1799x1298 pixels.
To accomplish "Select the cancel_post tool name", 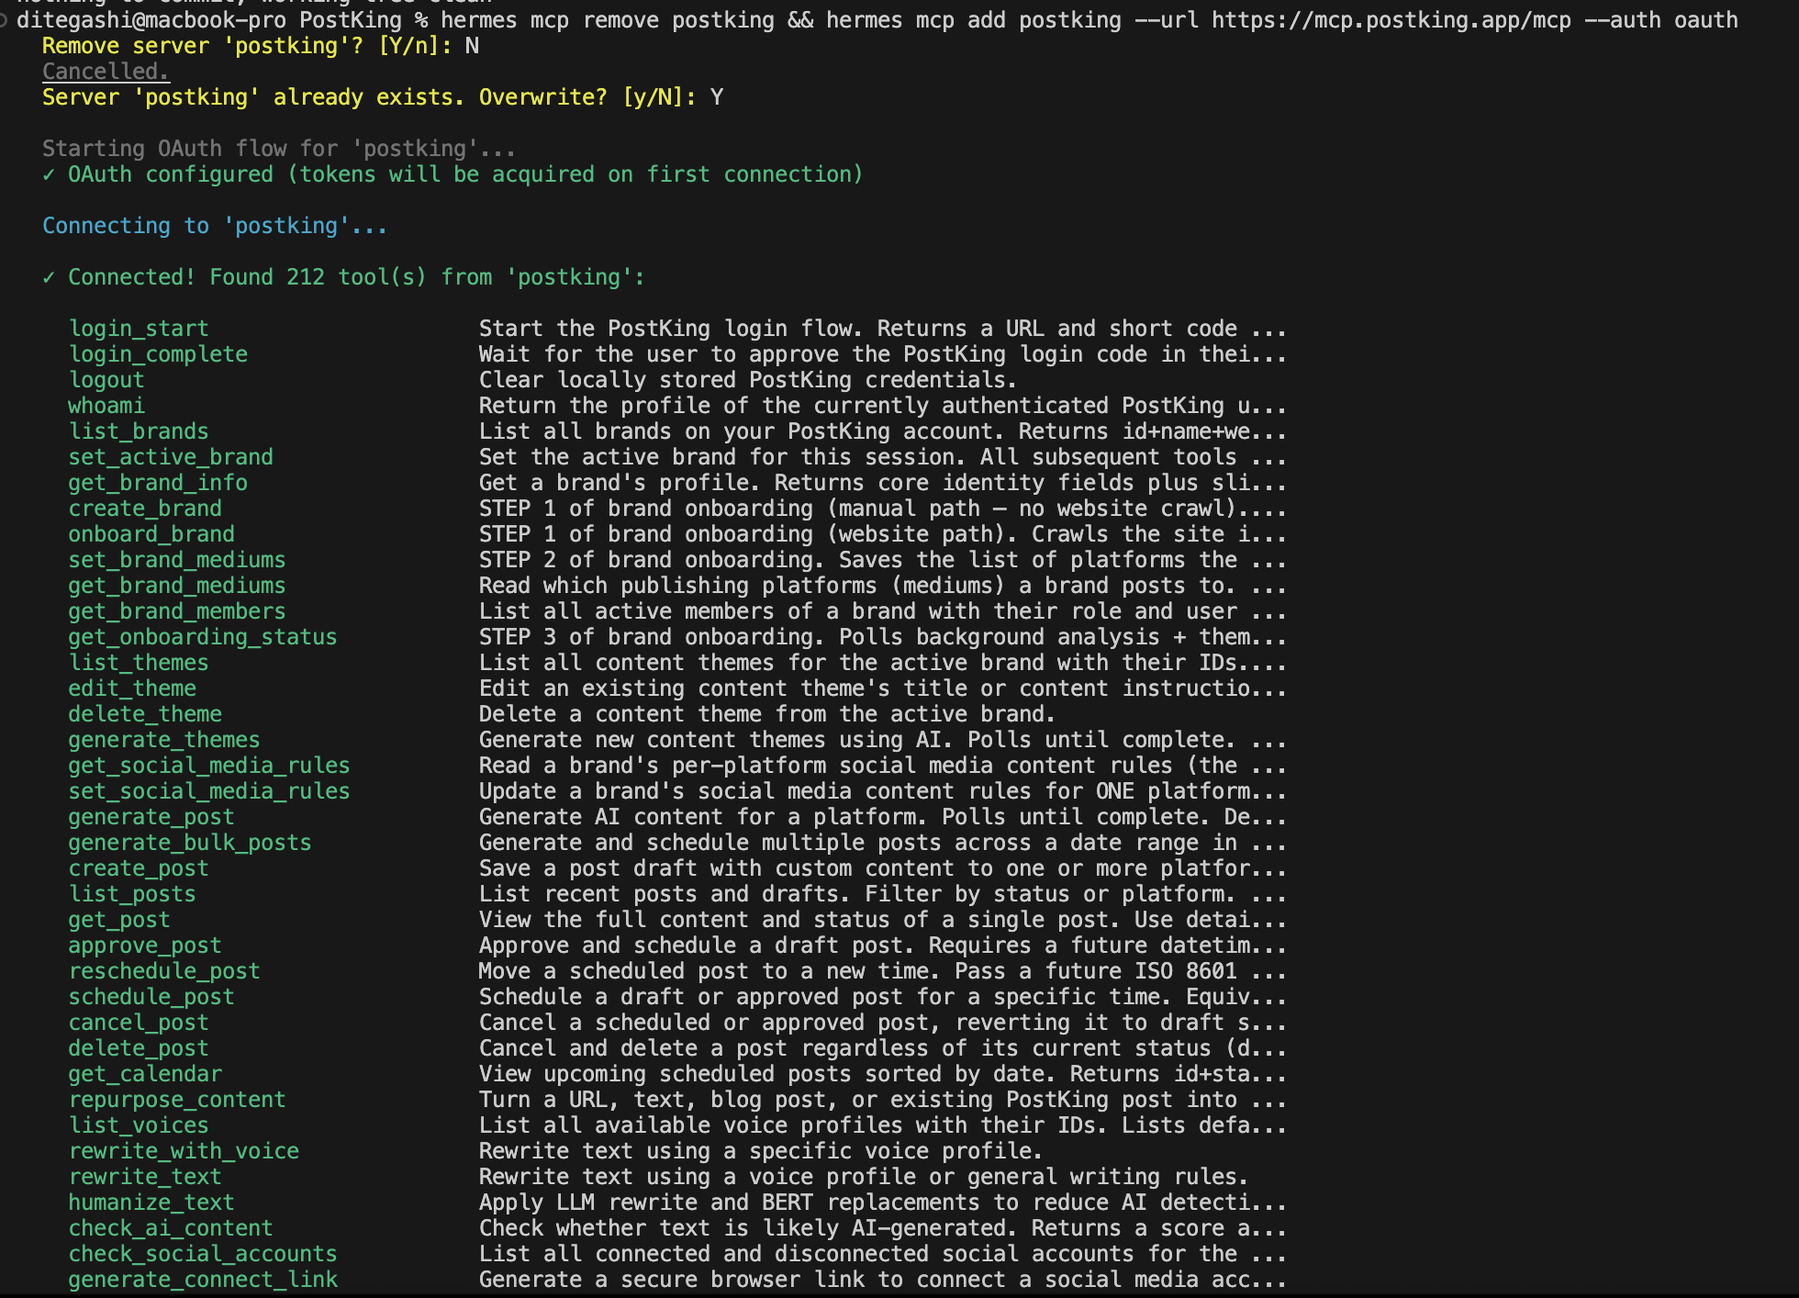I will (x=139, y=1023).
